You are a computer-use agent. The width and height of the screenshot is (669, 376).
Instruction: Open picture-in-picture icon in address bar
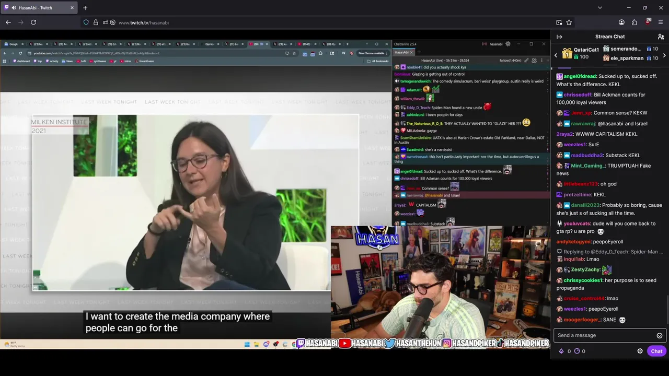click(559, 22)
